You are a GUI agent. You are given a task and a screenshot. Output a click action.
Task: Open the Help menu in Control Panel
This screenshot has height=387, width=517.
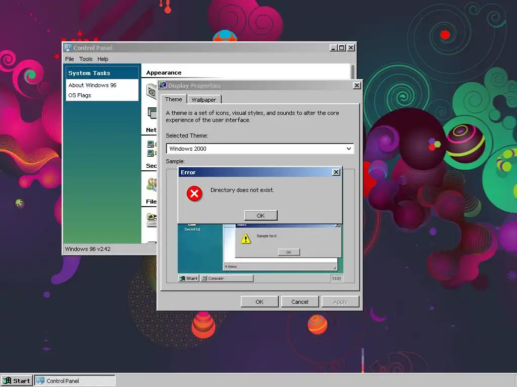[x=103, y=59]
